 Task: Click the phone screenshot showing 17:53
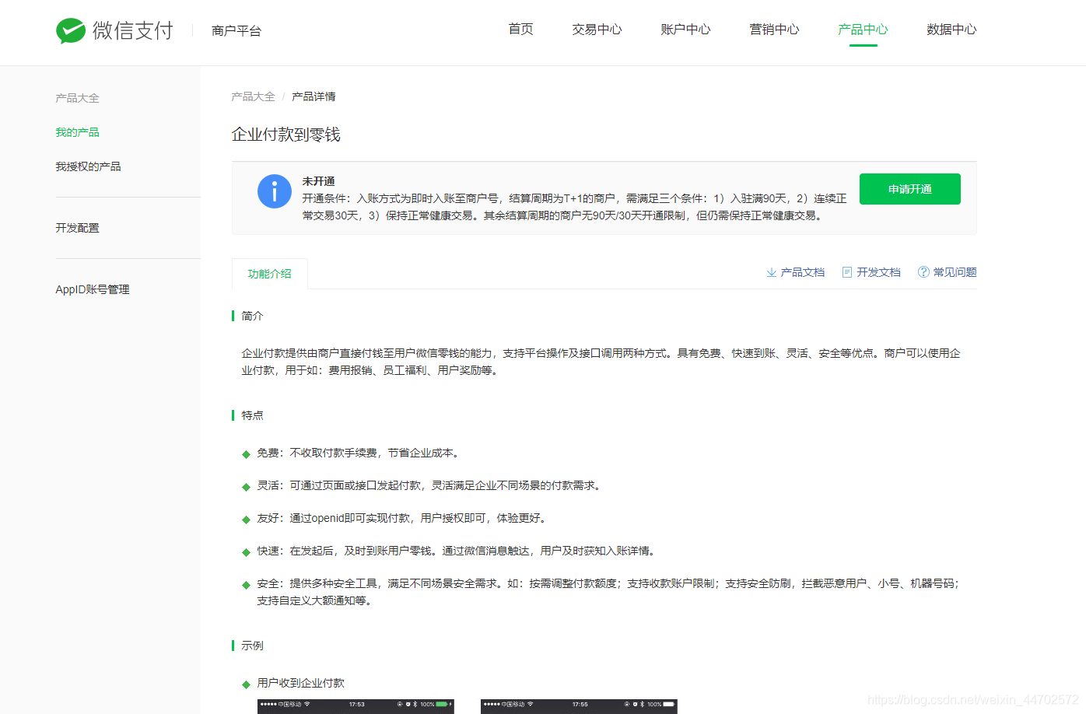point(356,706)
